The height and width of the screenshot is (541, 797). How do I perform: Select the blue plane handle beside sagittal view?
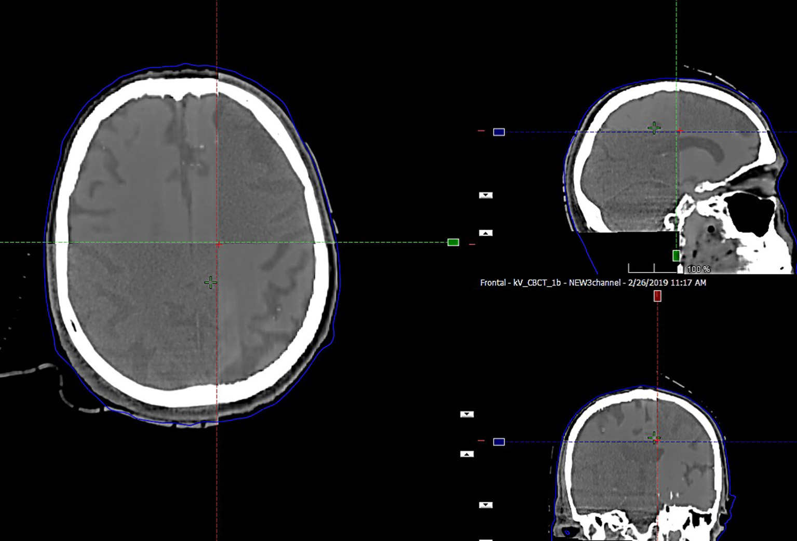(498, 132)
